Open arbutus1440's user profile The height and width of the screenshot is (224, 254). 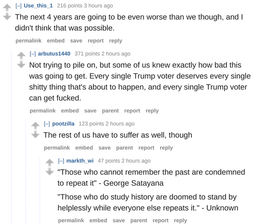tap(54, 54)
